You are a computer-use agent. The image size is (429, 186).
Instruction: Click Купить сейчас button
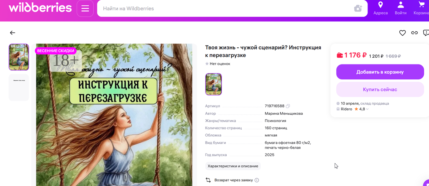[x=380, y=89]
